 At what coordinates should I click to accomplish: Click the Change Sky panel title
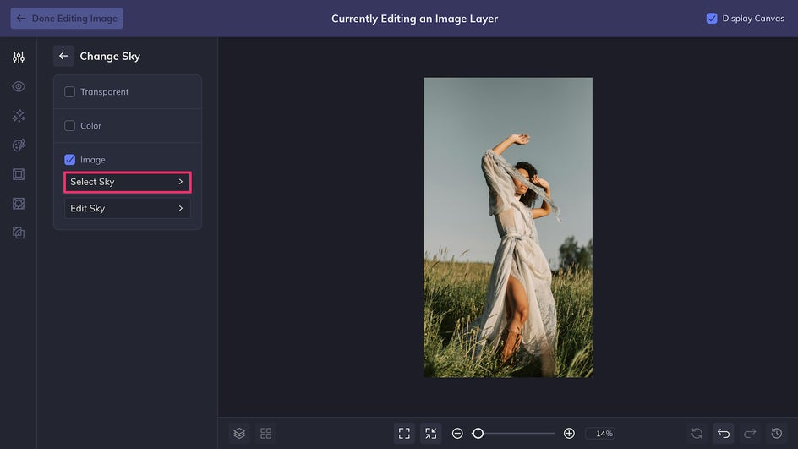[110, 56]
